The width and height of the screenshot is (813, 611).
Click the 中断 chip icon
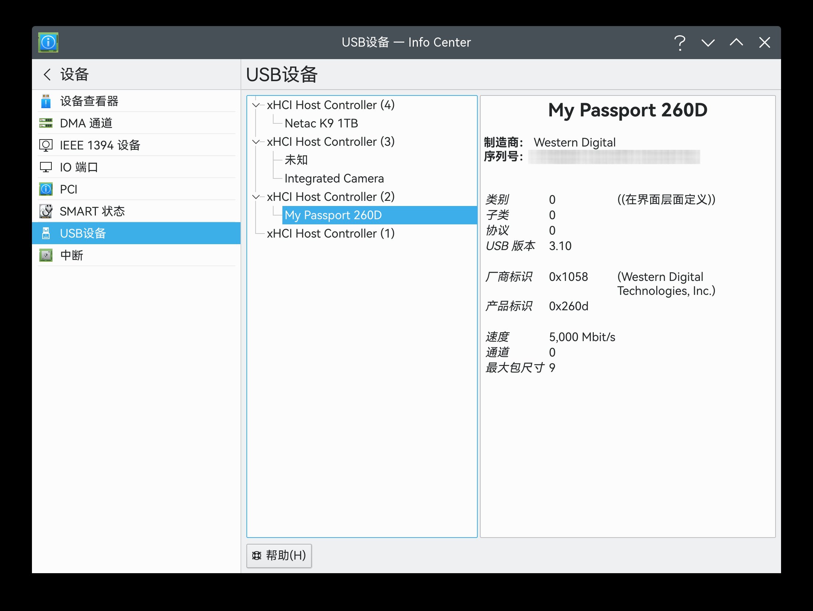pyautogui.click(x=46, y=255)
